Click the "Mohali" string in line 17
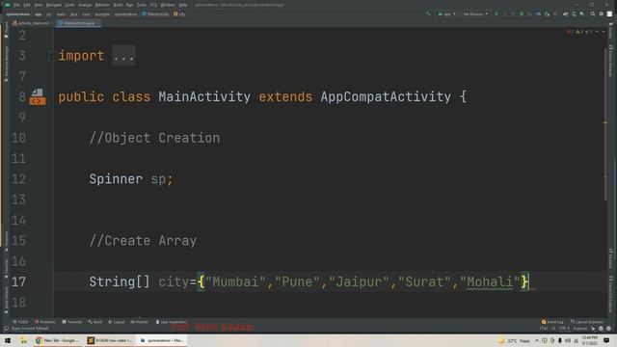617x347 pixels. (x=490, y=282)
